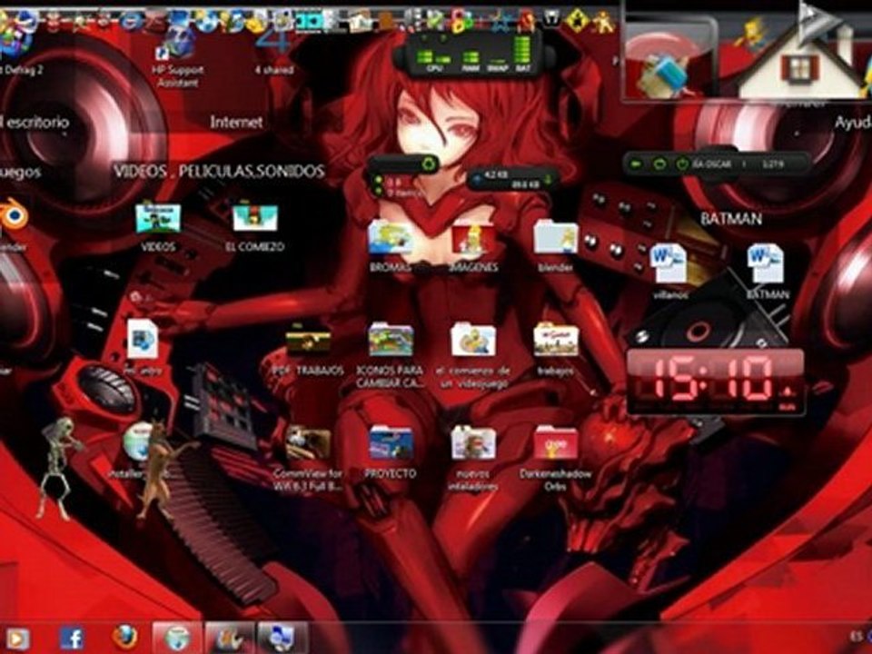The height and width of the screenshot is (654, 872).
Task: Open the mi sitio file icon
Action: pyautogui.click(x=143, y=348)
